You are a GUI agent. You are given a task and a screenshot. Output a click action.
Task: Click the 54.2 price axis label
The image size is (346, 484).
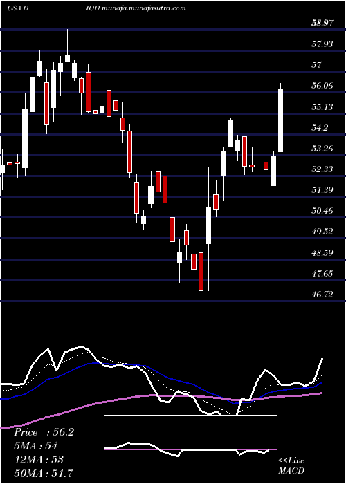[x=320, y=127]
